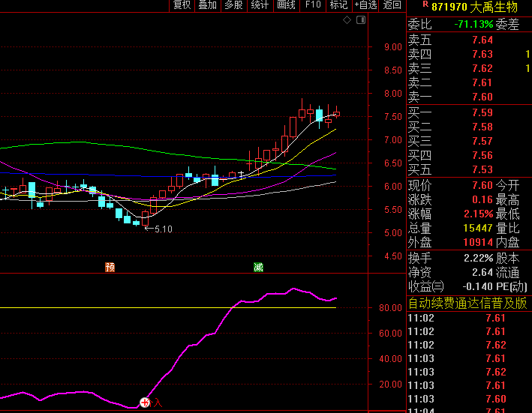
Task: Click 买三 price 7.57
Action: click(482, 141)
